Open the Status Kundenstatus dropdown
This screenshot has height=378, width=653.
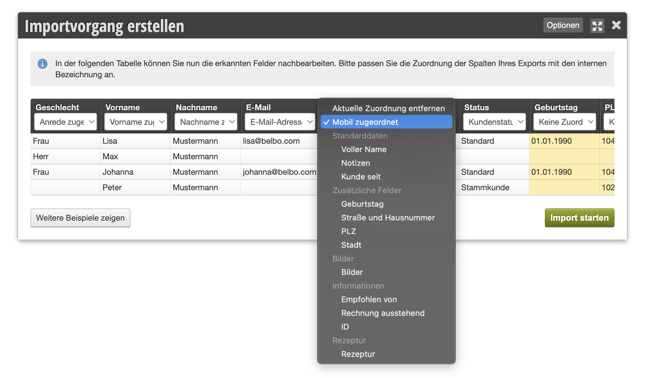(x=495, y=122)
